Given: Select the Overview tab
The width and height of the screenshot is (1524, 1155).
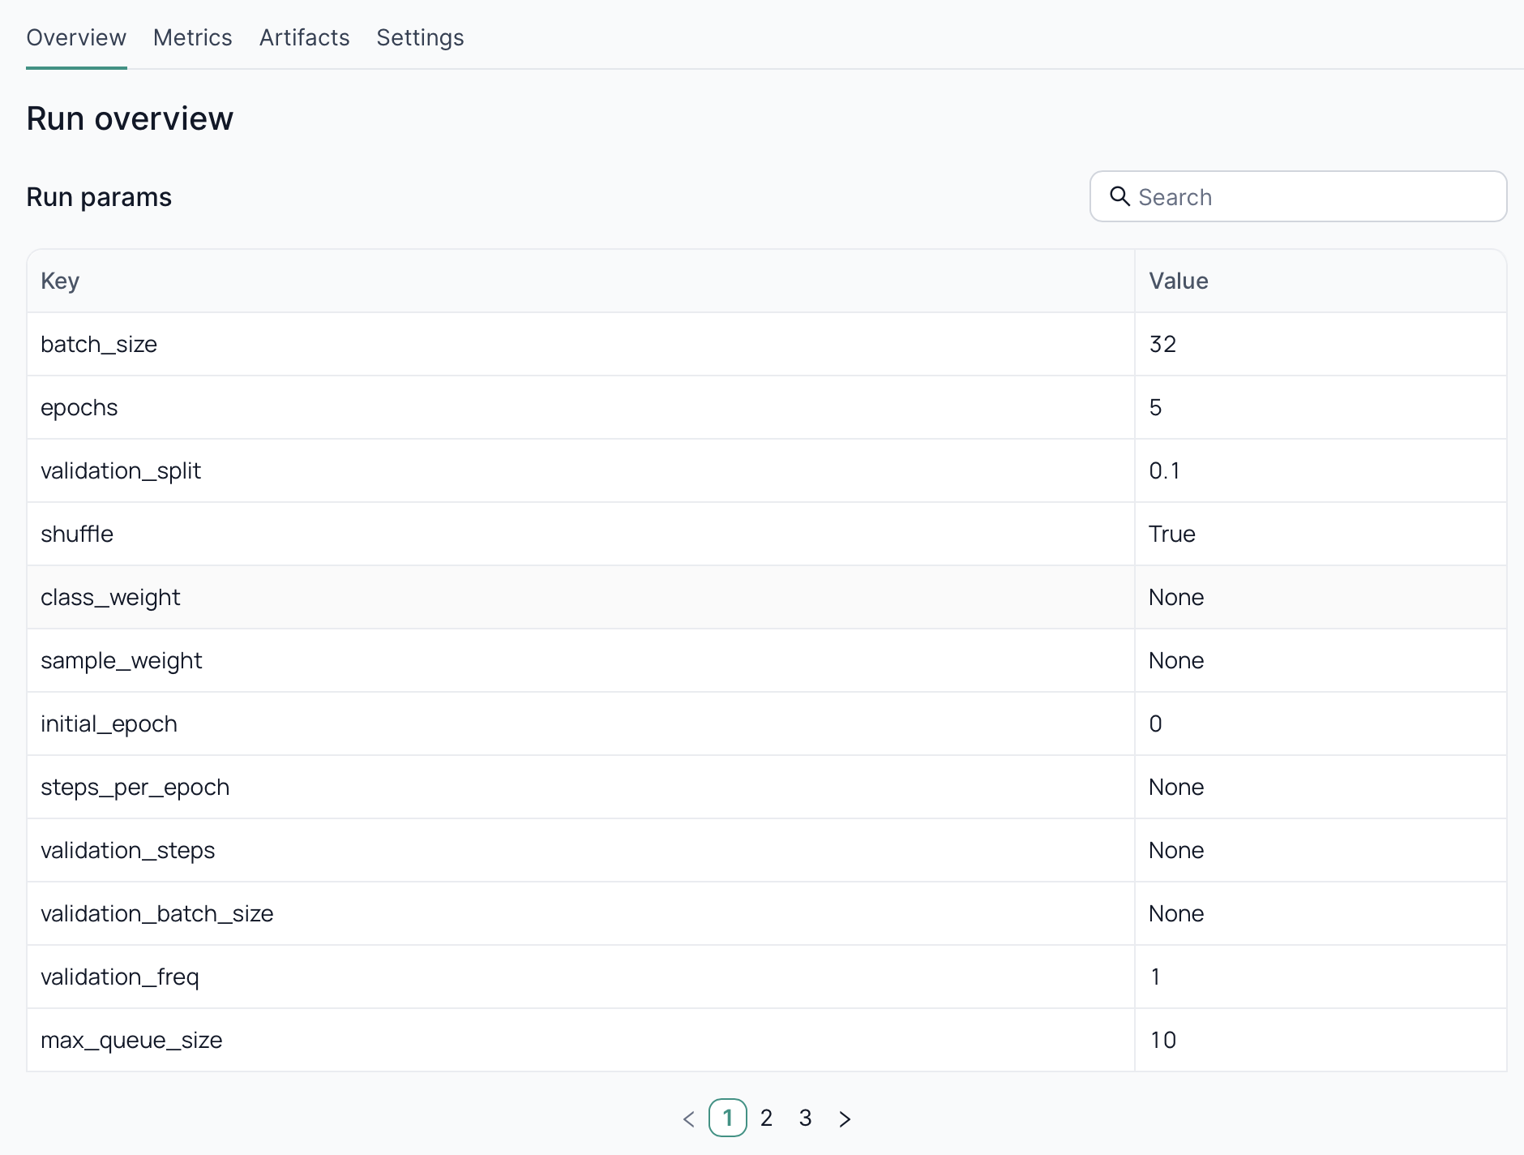Looking at the screenshot, I should pos(75,37).
